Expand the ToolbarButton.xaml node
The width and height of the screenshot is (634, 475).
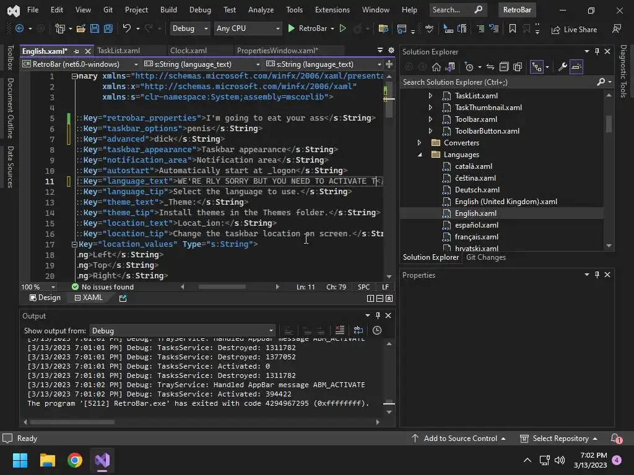[x=430, y=131]
